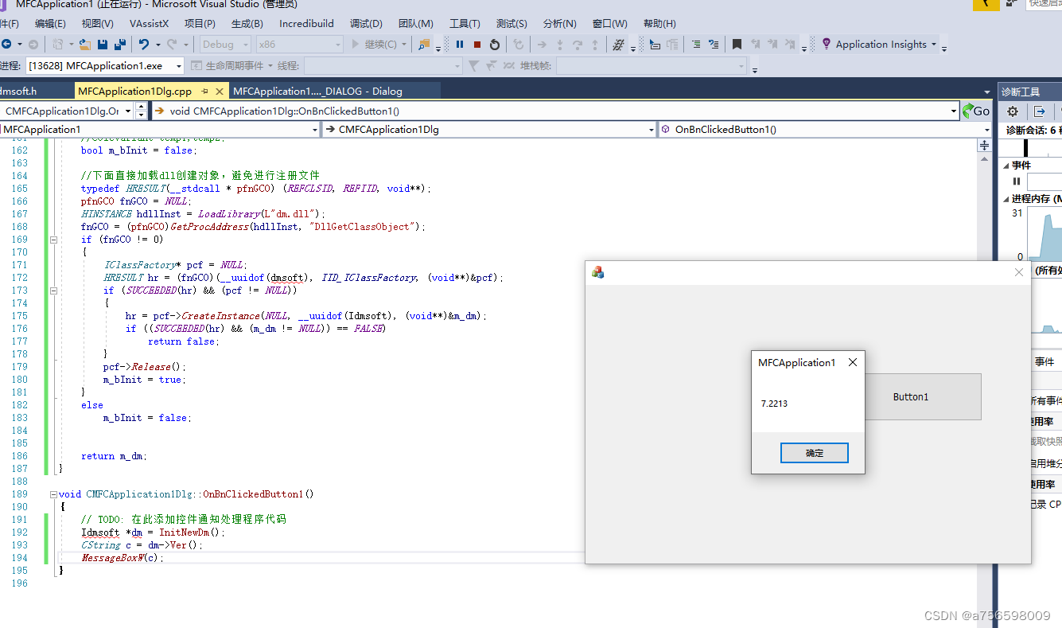Open the x86 platform dropdown
Image resolution: width=1062 pixels, height=628 pixels.
[338, 45]
